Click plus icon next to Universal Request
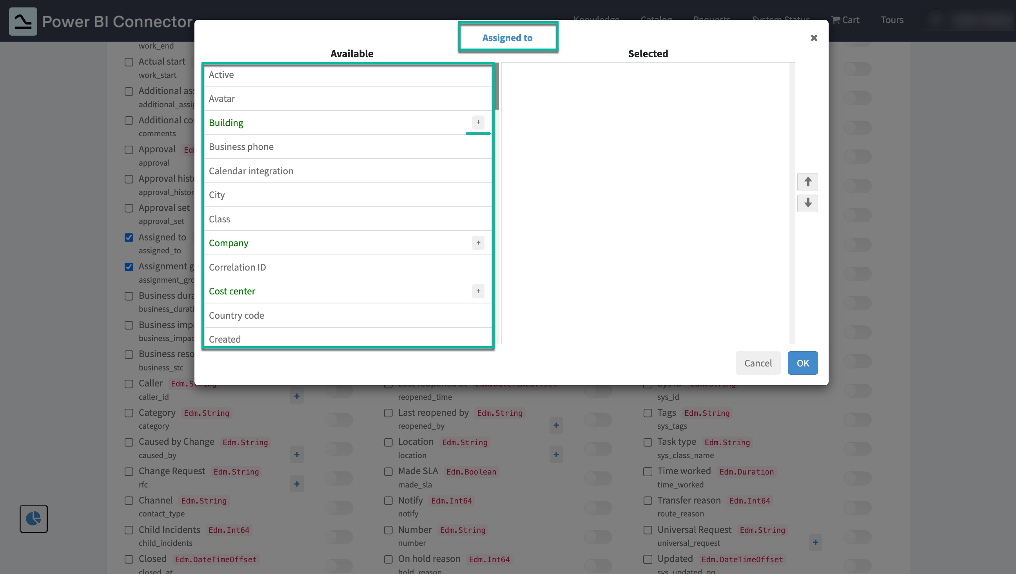 click(x=815, y=542)
